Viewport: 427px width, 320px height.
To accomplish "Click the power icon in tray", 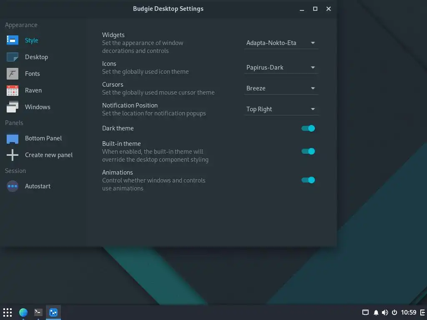I will [x=394, y=312].
